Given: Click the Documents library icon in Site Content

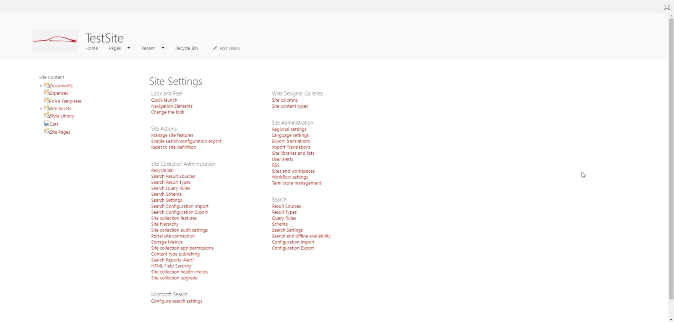Looking at the screenshot, I should click(47, 85).
